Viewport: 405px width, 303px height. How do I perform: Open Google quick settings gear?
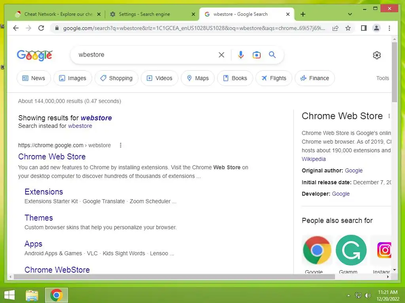[377, 55]
